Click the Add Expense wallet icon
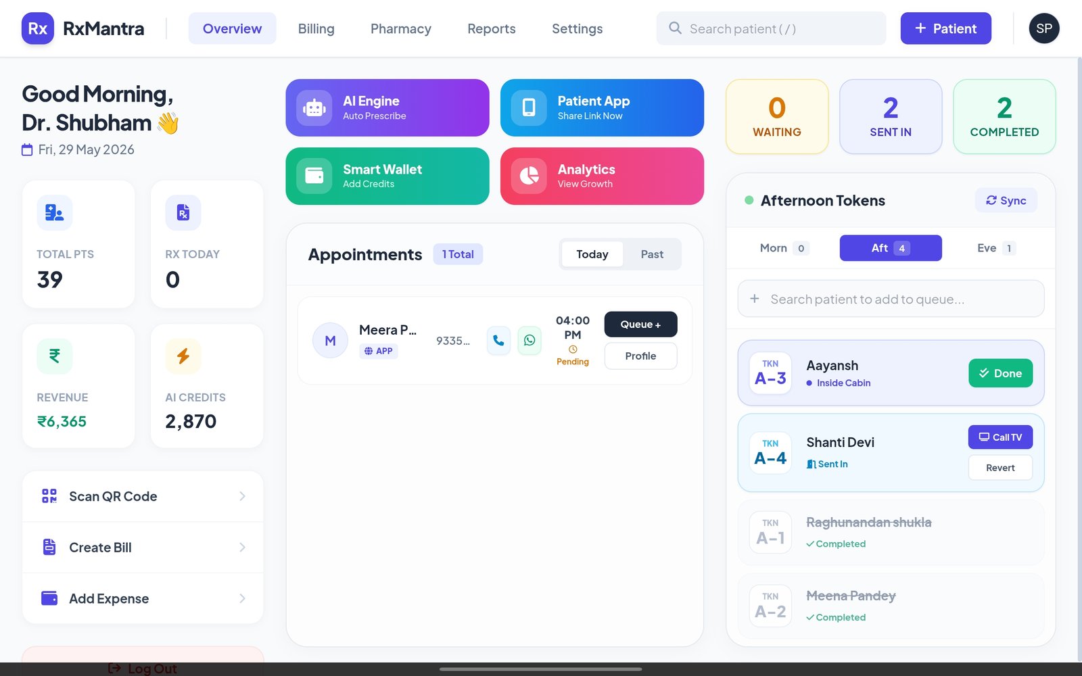The height and width of the screenshot is (676, 1082). (49, 598)
